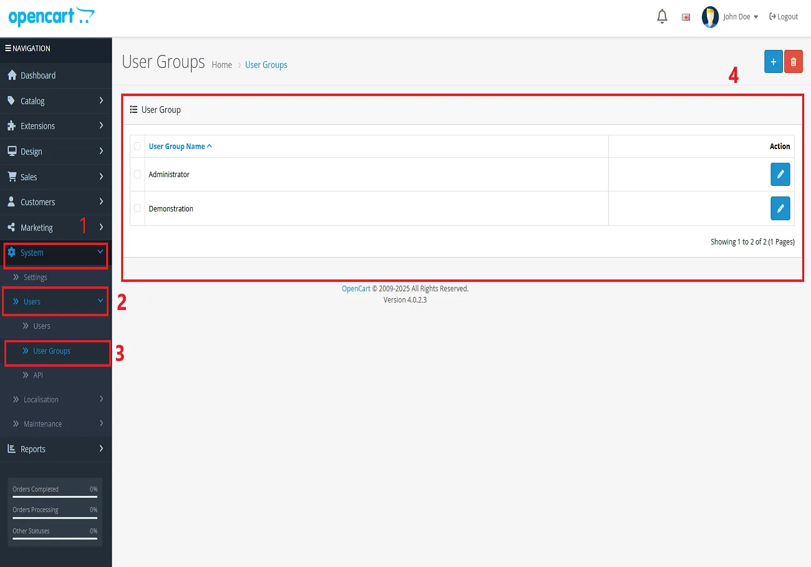Viewport: 811px width, 567px height.
Task: Click the Home breadcrumb link
Action: (221, 65)
